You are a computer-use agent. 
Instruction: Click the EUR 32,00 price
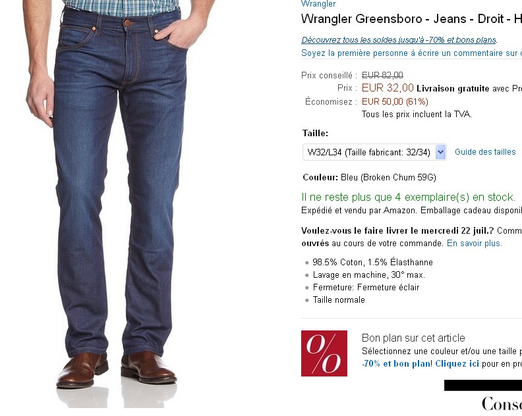(388, 88)
